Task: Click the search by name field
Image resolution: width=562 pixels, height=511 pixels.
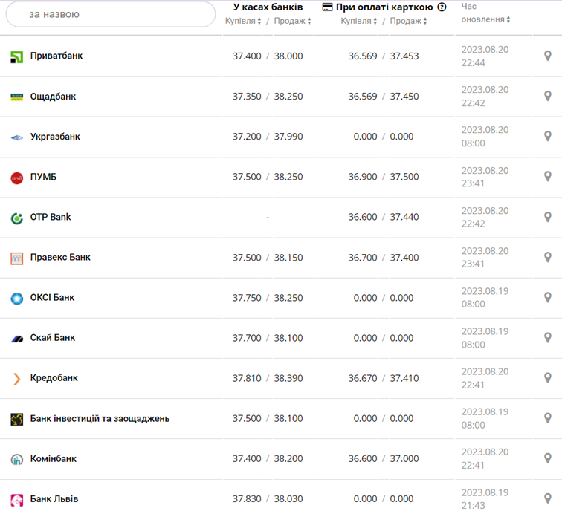Action: (110, 14)
